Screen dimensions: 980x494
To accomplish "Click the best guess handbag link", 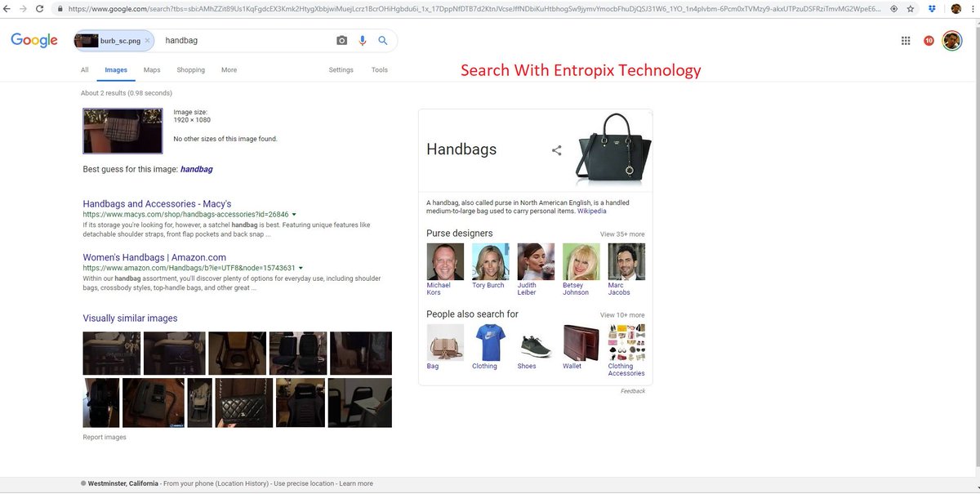I will [x=197, y=169].
